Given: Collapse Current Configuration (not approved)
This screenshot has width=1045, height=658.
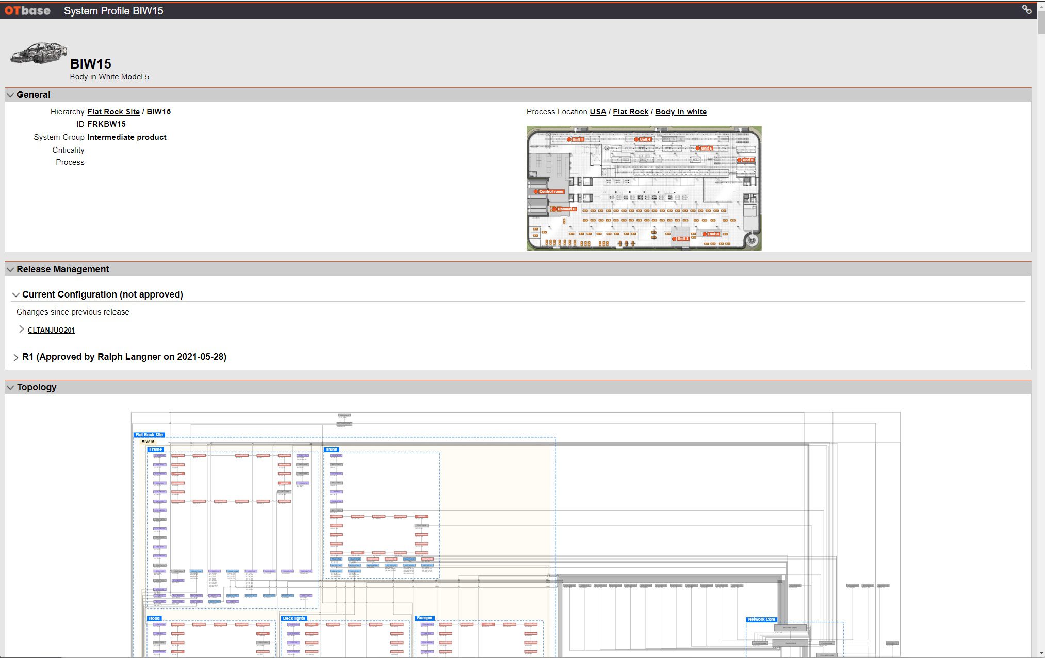Looking at the screenshot, I should coord(16,294).
